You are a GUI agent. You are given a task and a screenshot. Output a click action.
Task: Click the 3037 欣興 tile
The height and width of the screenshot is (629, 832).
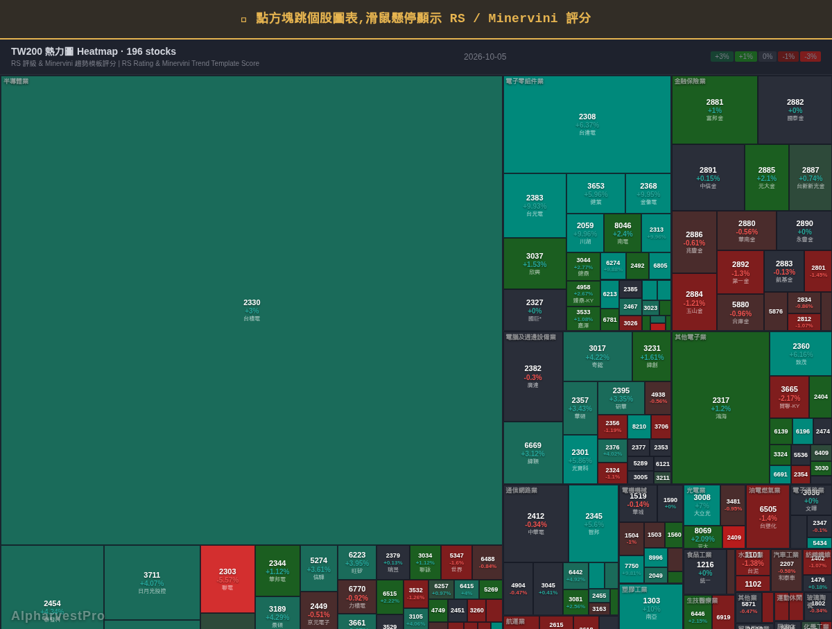point(535,264)
